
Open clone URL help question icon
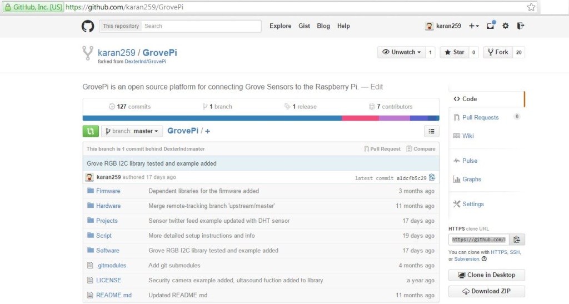(484, 259)
